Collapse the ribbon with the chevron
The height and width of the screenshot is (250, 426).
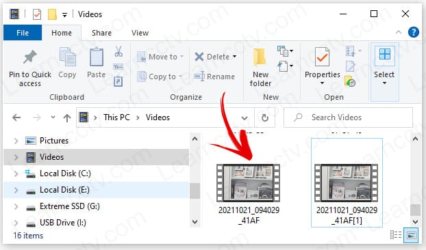pos(399,32)
